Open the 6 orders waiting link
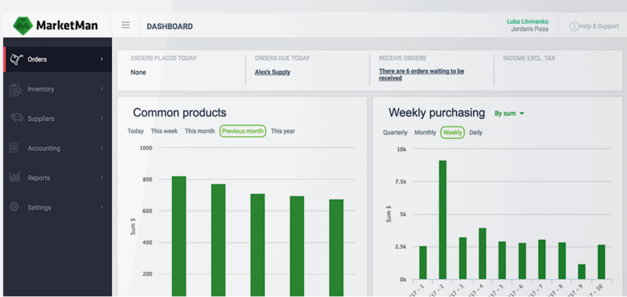Screen dimensions: 627x297 (x=421, y=74)
